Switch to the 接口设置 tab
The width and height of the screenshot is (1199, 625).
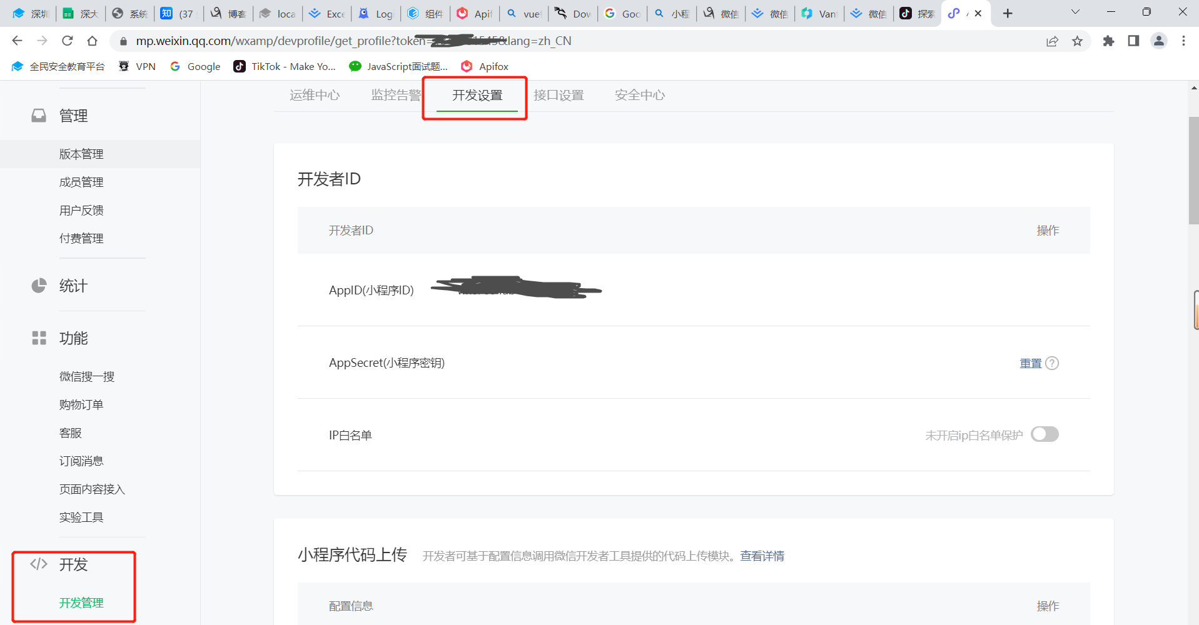[x=559, y=95]
